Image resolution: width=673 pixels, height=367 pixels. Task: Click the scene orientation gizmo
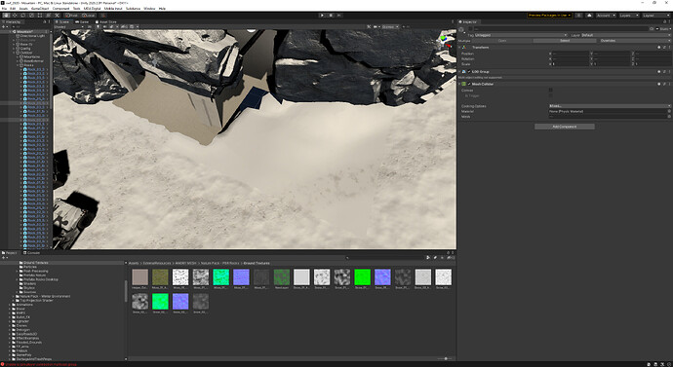(446, 42)
